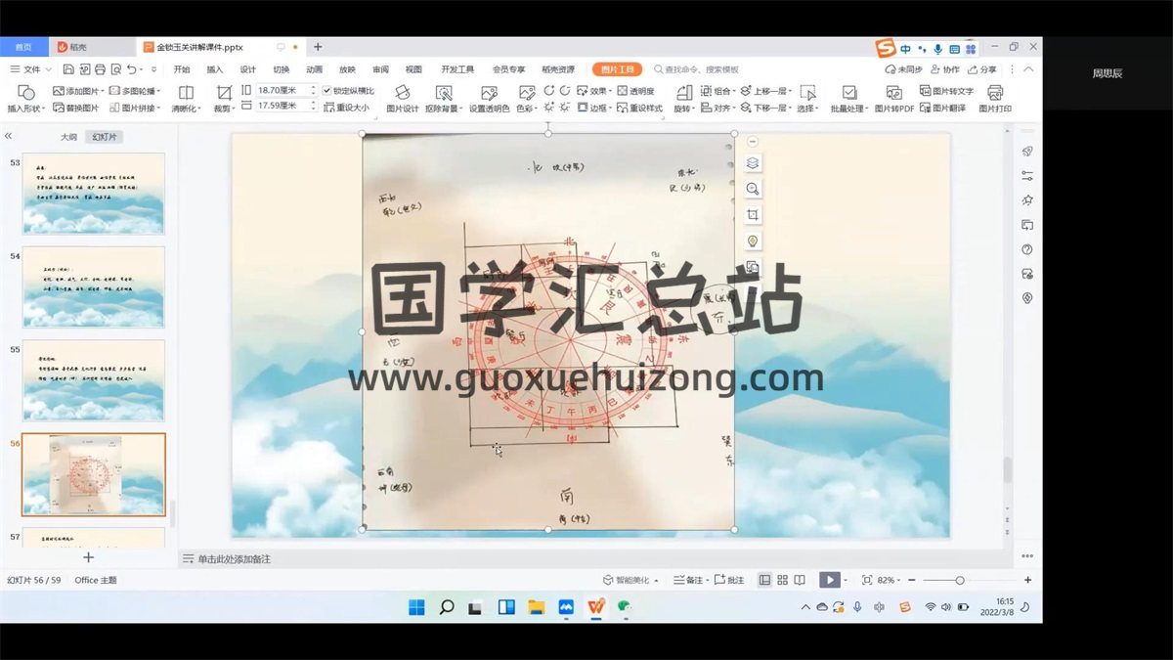Switch to reading view in status bar

click(800, 580)
